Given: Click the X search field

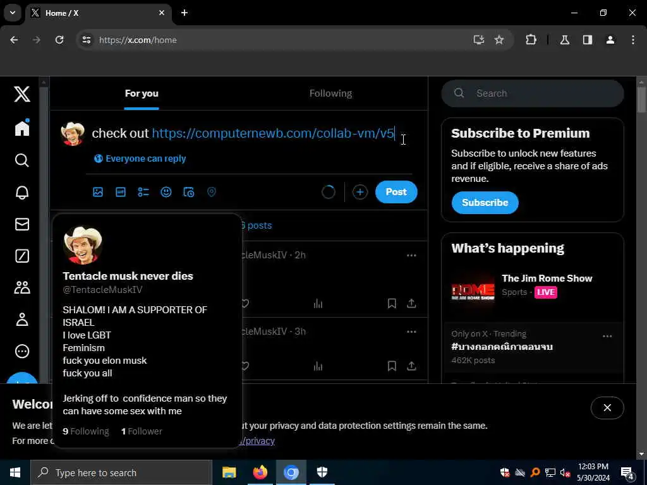Looking at the screenshot, I should coord(532,93).
